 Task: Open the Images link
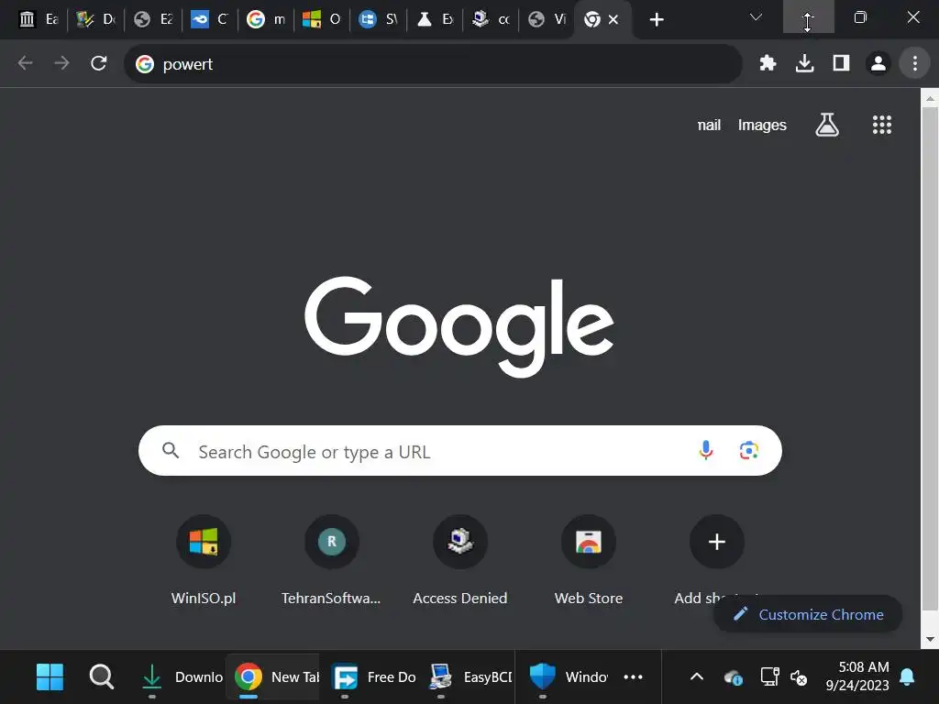(x=762, y=125)
